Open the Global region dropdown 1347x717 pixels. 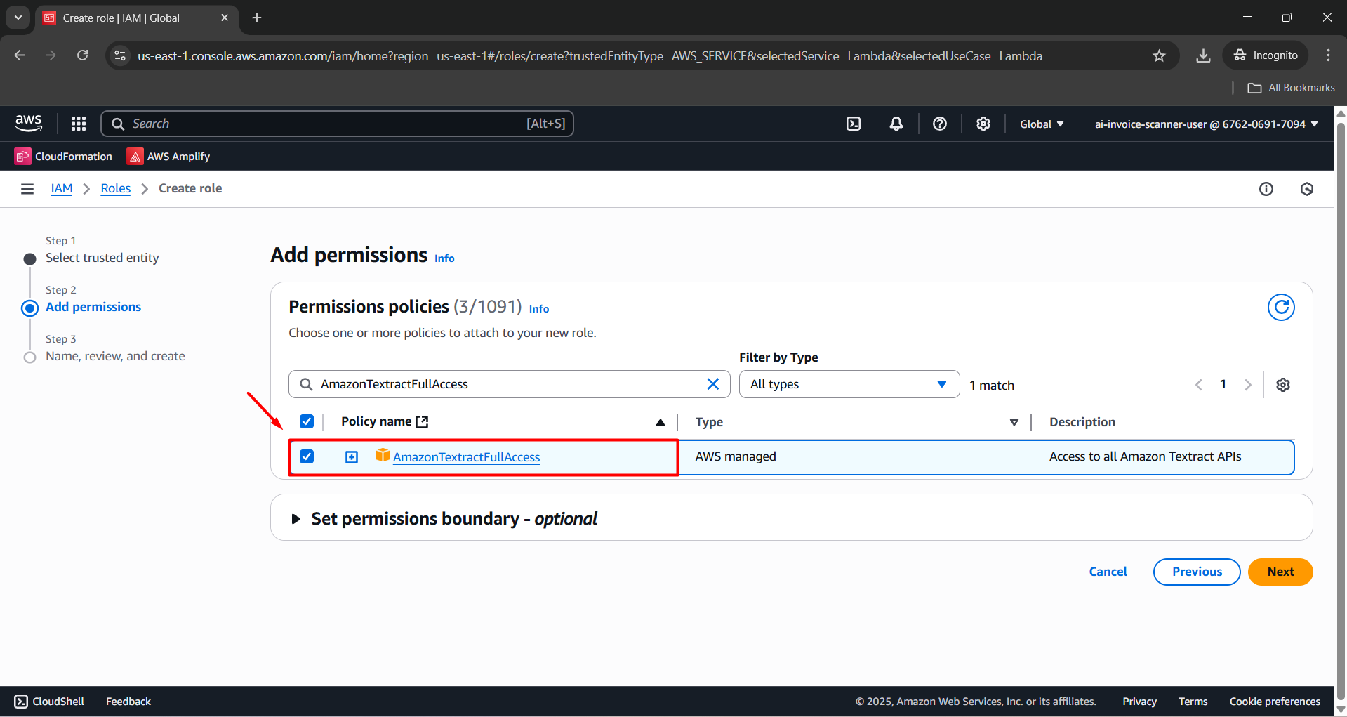(x=1042, y=123)
